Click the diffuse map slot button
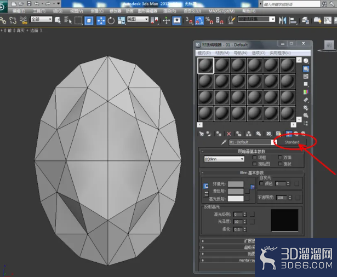The image size is (337, 277). pos(247,191)
